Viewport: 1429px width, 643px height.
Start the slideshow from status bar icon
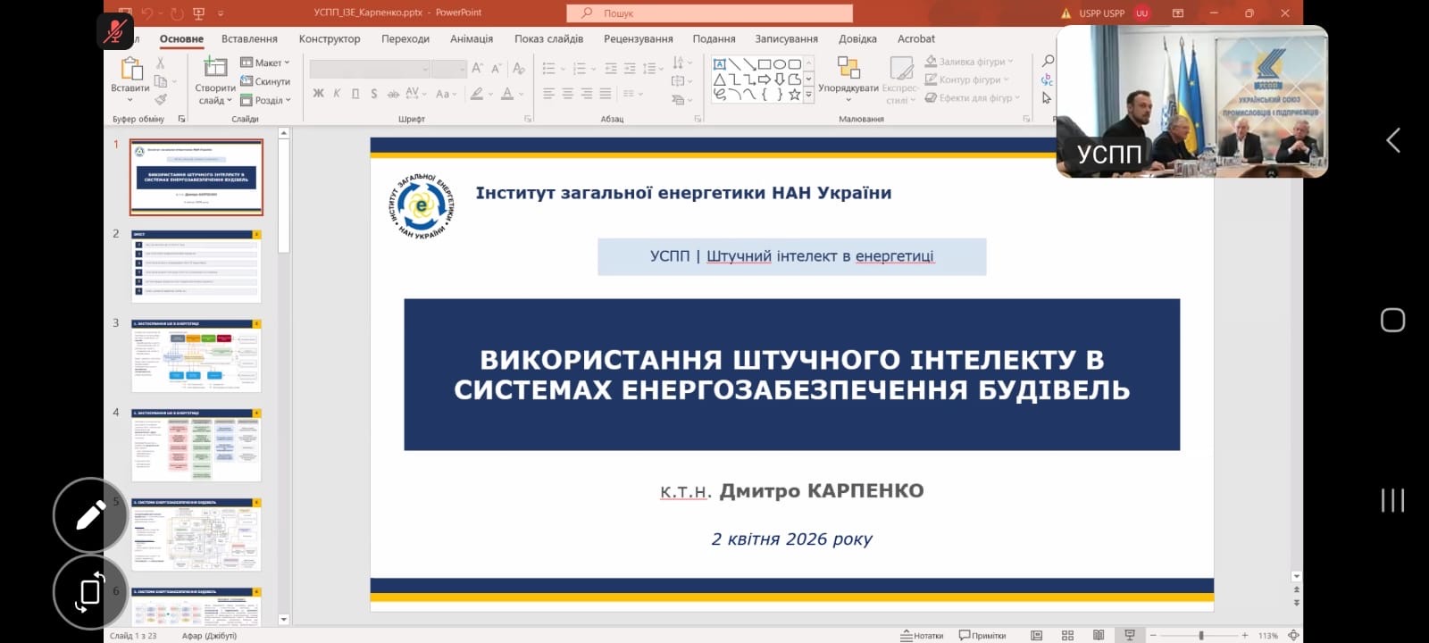click(x=1130, y=635)
